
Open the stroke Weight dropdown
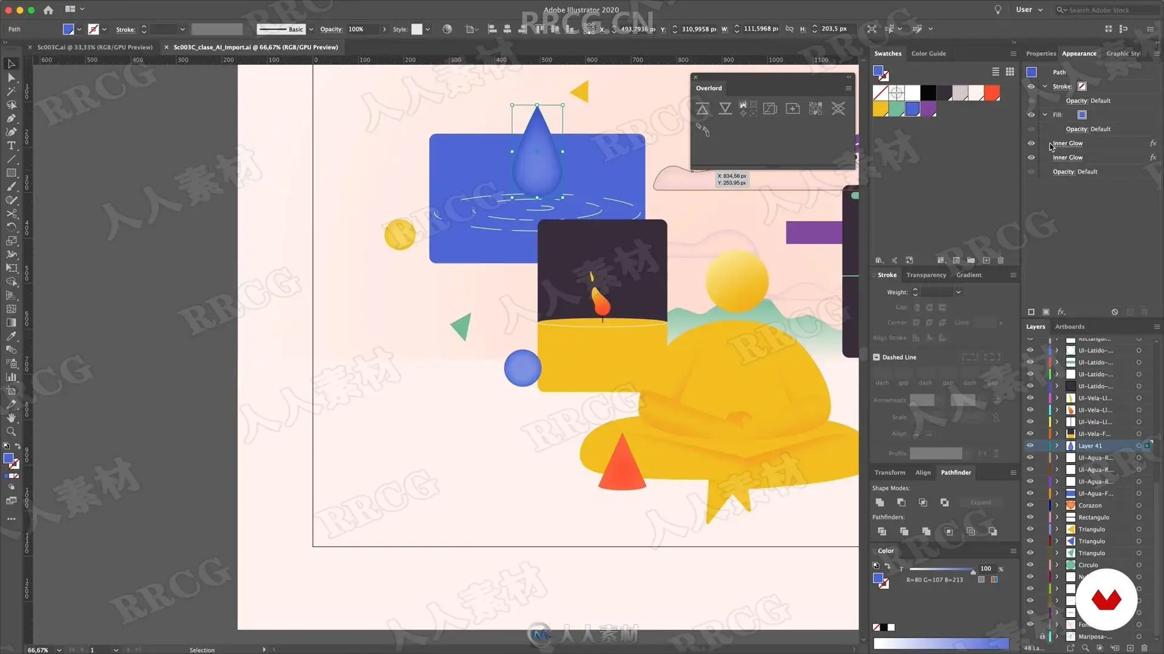click(958, 292)
